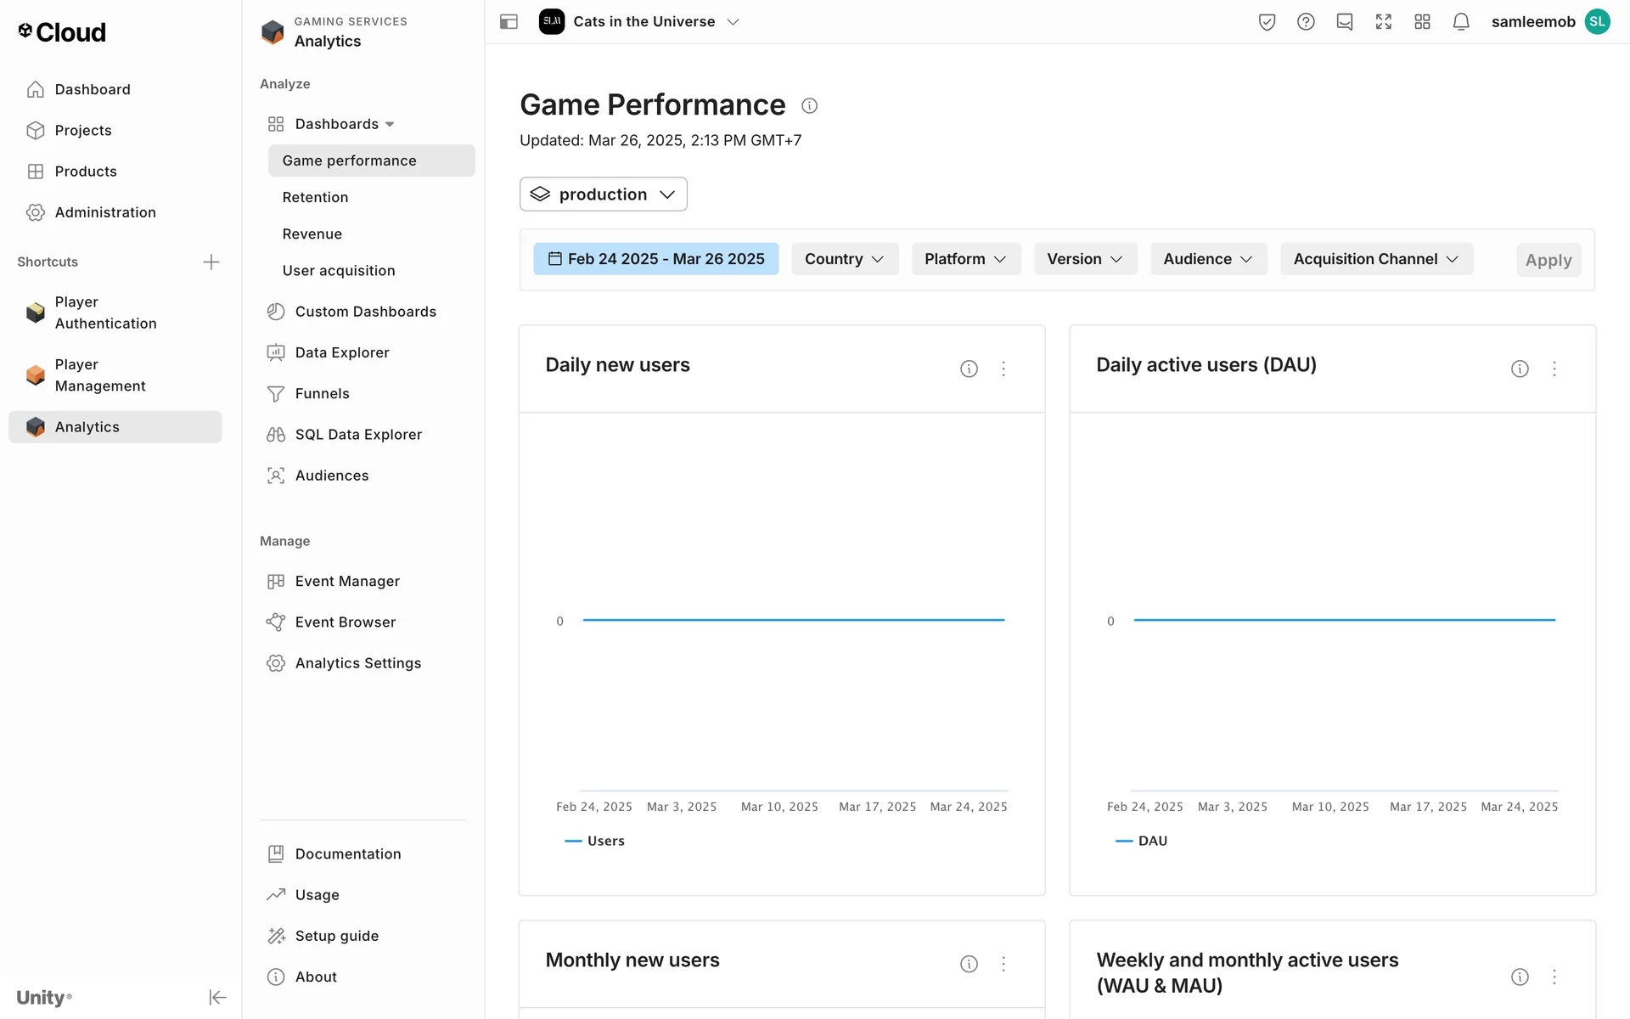Open Daily new users options menu

click(x=1003, y=369)
